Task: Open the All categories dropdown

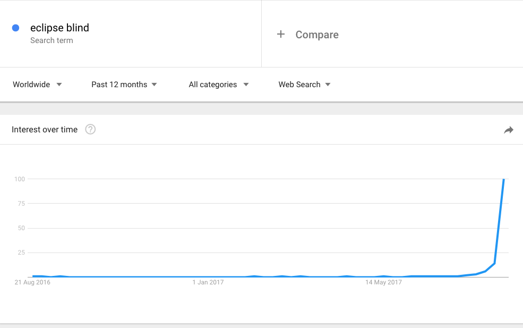Action: pyautogui.click(x=219, y=85)
